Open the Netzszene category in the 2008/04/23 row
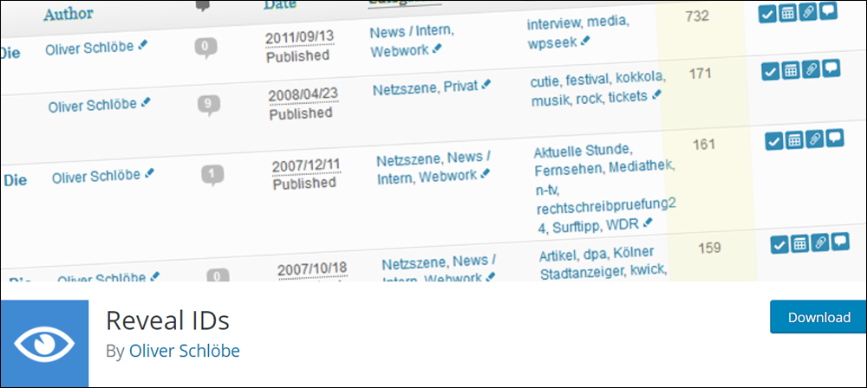Viewport: 867px width, 388px height. [406, 88]
